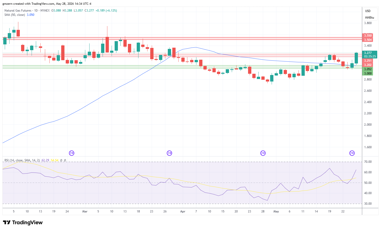Click the 50.00 RSI midline scale value
Image resolution: width=381 pixels, height=230 pixels.
click(368, 183)
